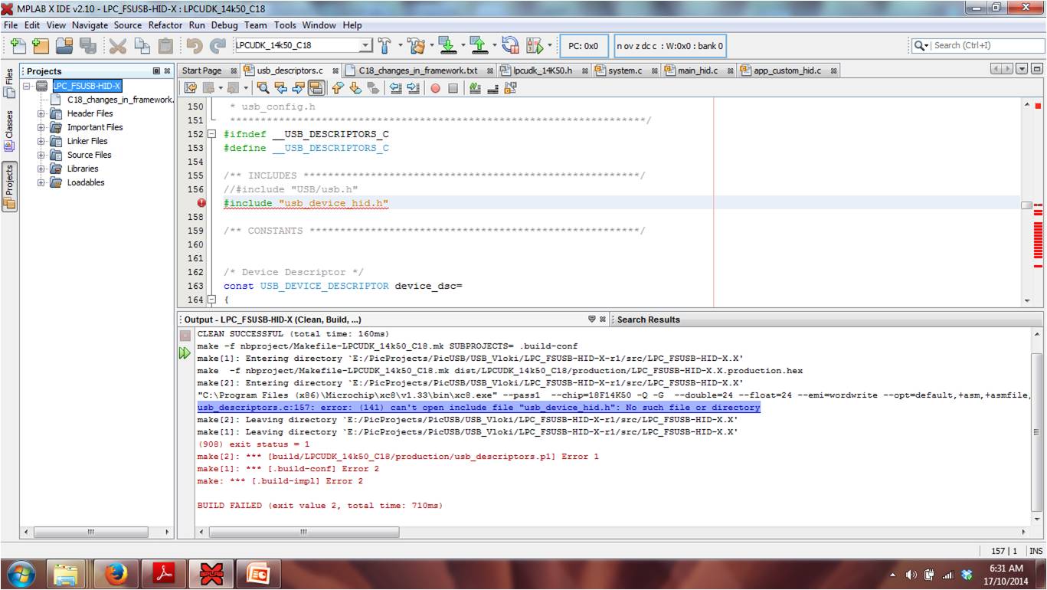Click the New File toolbar icon
This screenshot has height=590, width=1047.
tap(18, 45)
